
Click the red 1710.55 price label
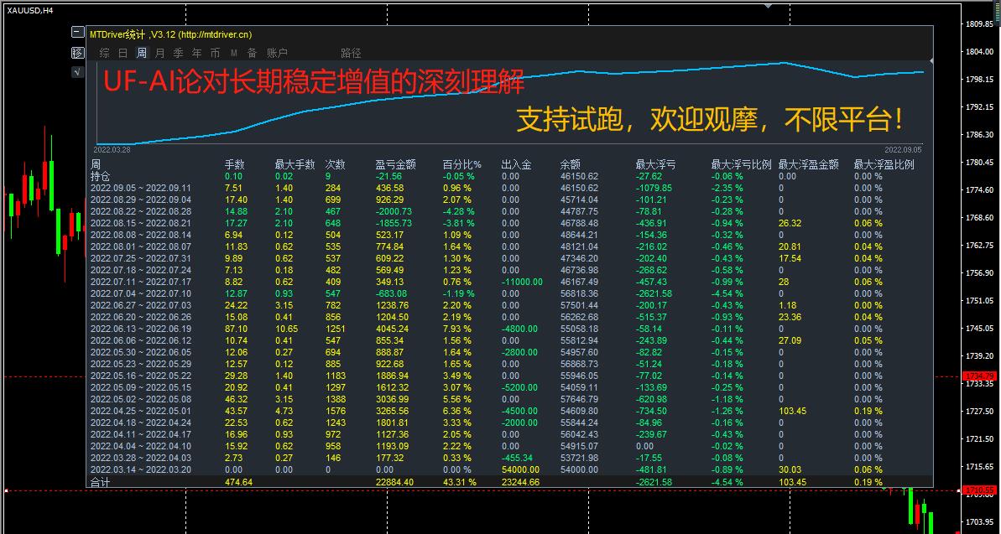pos(980,490)
